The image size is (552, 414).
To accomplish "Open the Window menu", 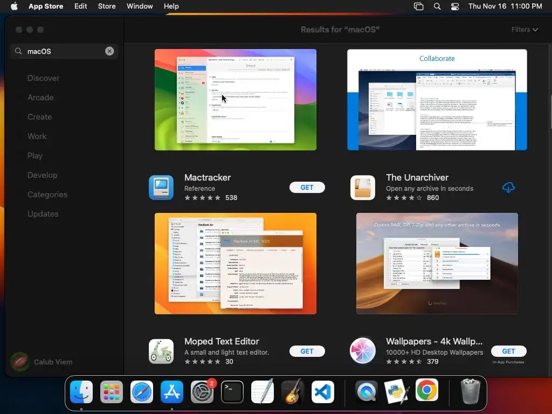I will (x=140, y=6).
